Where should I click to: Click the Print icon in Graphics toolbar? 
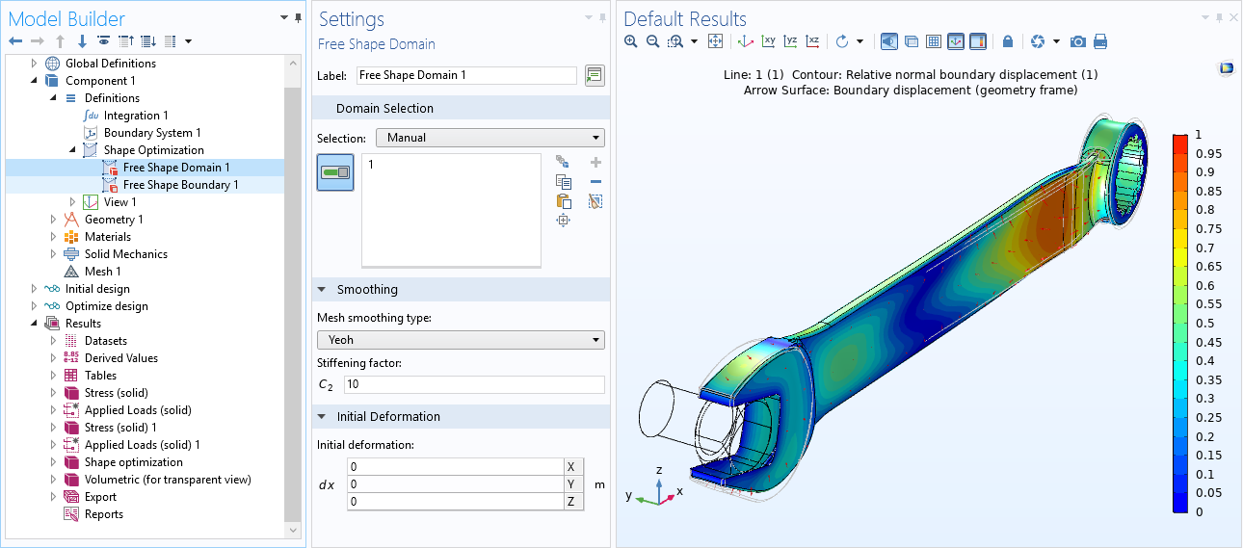pyautogui.click(x=1100, y=41)
